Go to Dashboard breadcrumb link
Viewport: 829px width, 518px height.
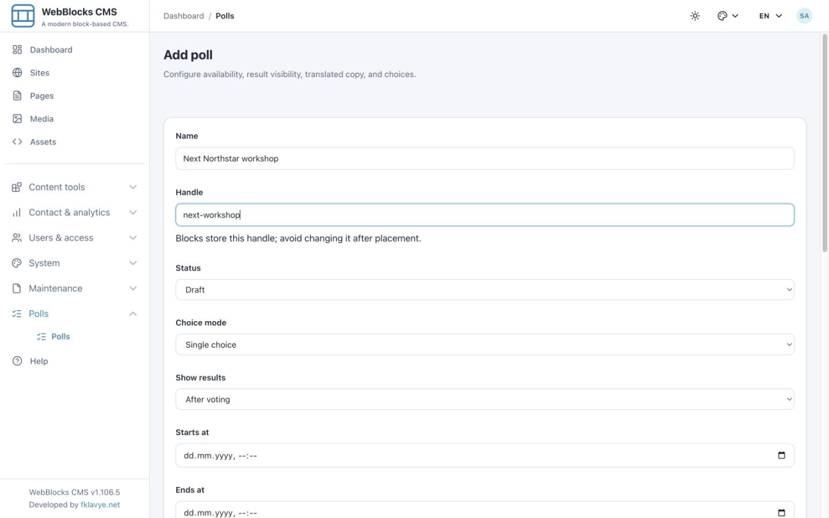click(x=183, y=16)
